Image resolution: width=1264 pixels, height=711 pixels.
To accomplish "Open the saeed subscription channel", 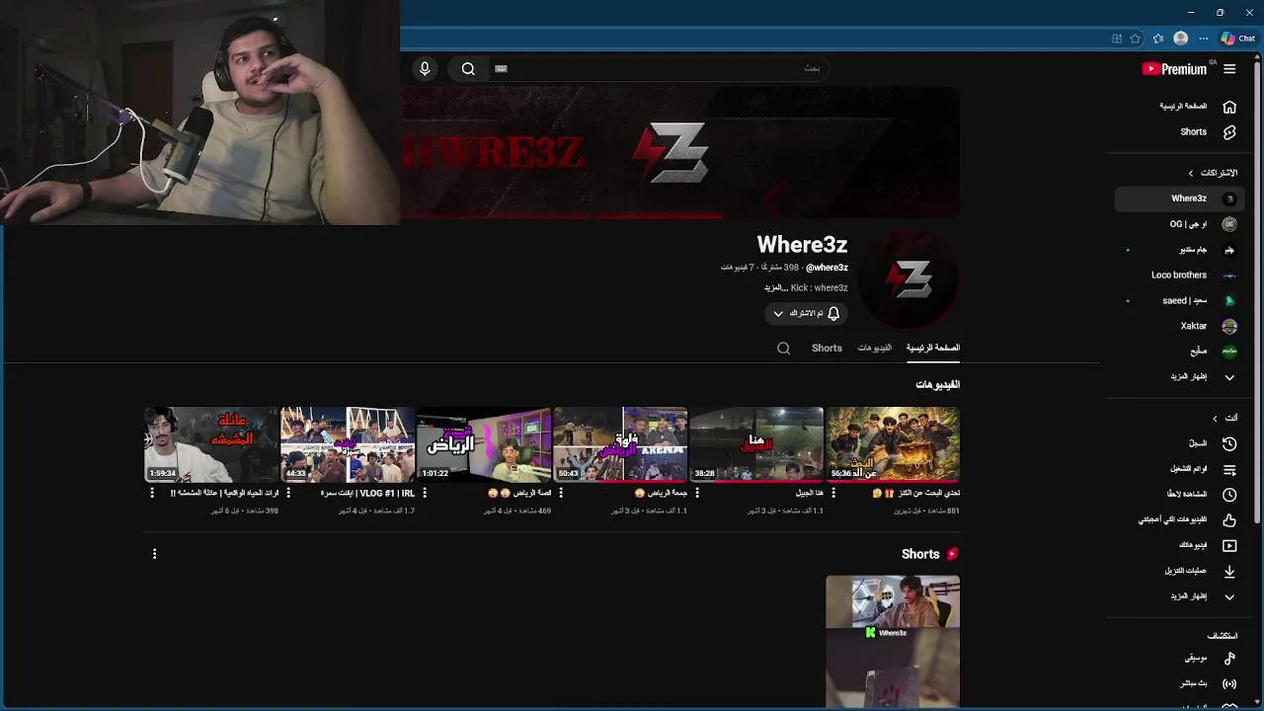I will coord(1179,300).
